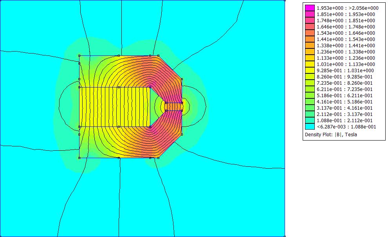Select legend text '6.211e-001 : 7.235e-001'
388x237 pixels.
pyautogui.click(x=345, y=89)
